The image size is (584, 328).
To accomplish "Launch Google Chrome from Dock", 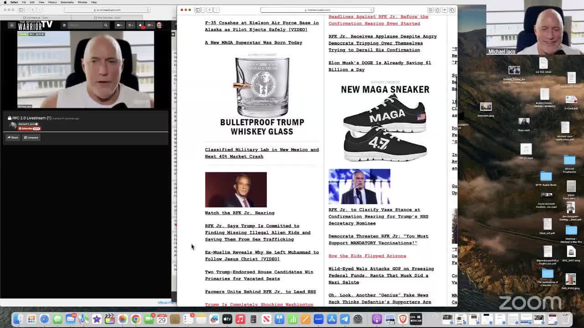I will click(136, 319).
